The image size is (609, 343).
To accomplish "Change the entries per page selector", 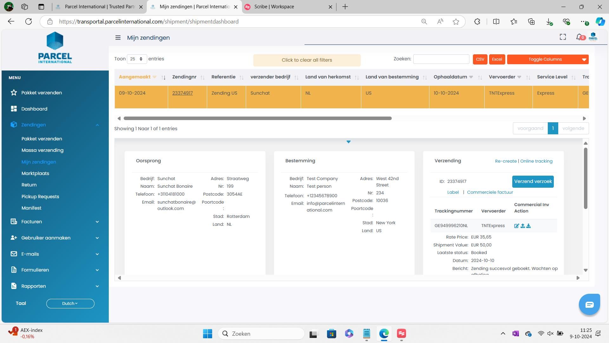I will [x=137, y=59].
